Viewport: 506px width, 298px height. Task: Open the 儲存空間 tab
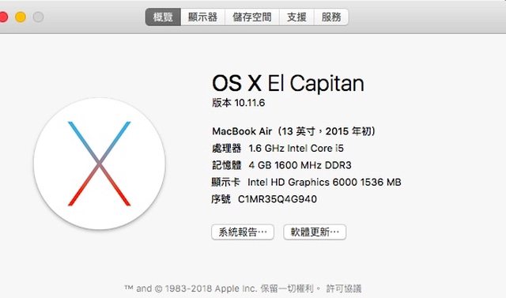click(x=252, y=17)
